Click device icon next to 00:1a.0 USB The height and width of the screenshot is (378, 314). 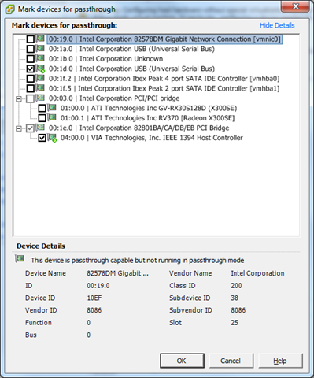tap(40, 49)
